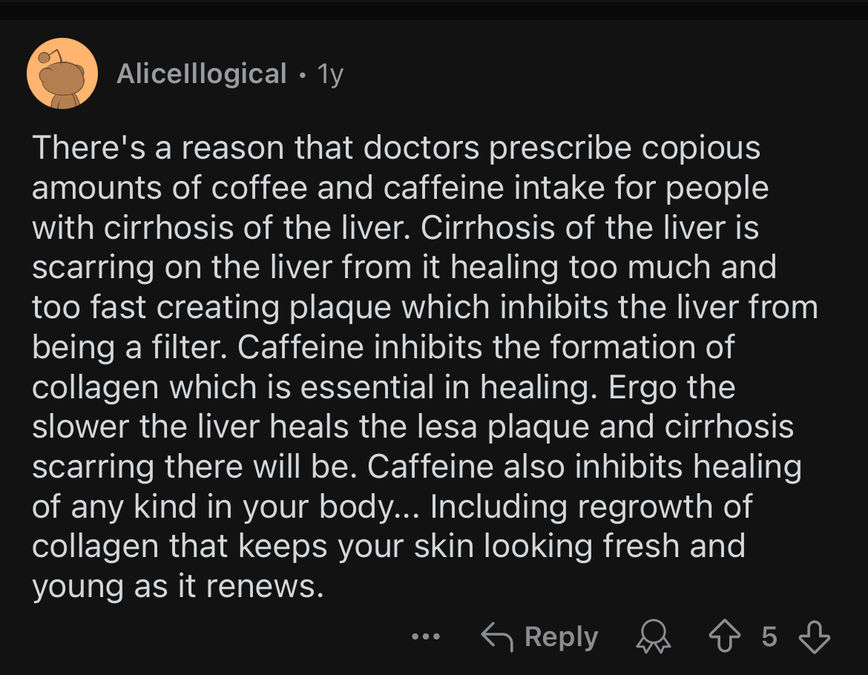The width and height of the screenshot is (868, 675).
Task: Visit the AliceIllogical username profile link
Action: (201, 74)
